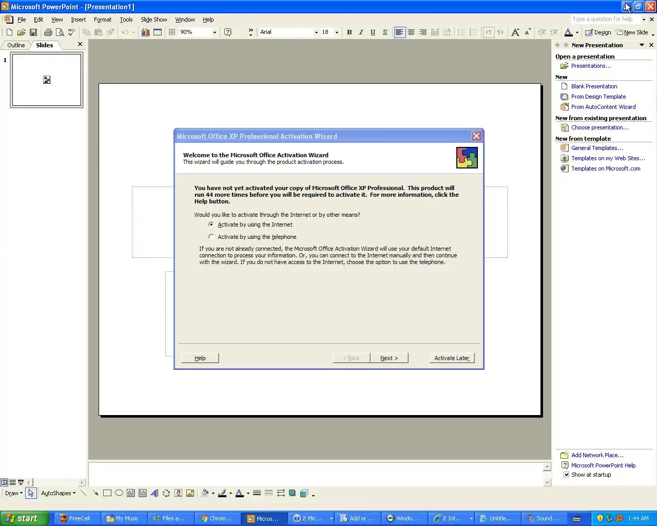657x526 pixels.
Task: Insert a chart using the toolbar icon
Action: point(146,32)
